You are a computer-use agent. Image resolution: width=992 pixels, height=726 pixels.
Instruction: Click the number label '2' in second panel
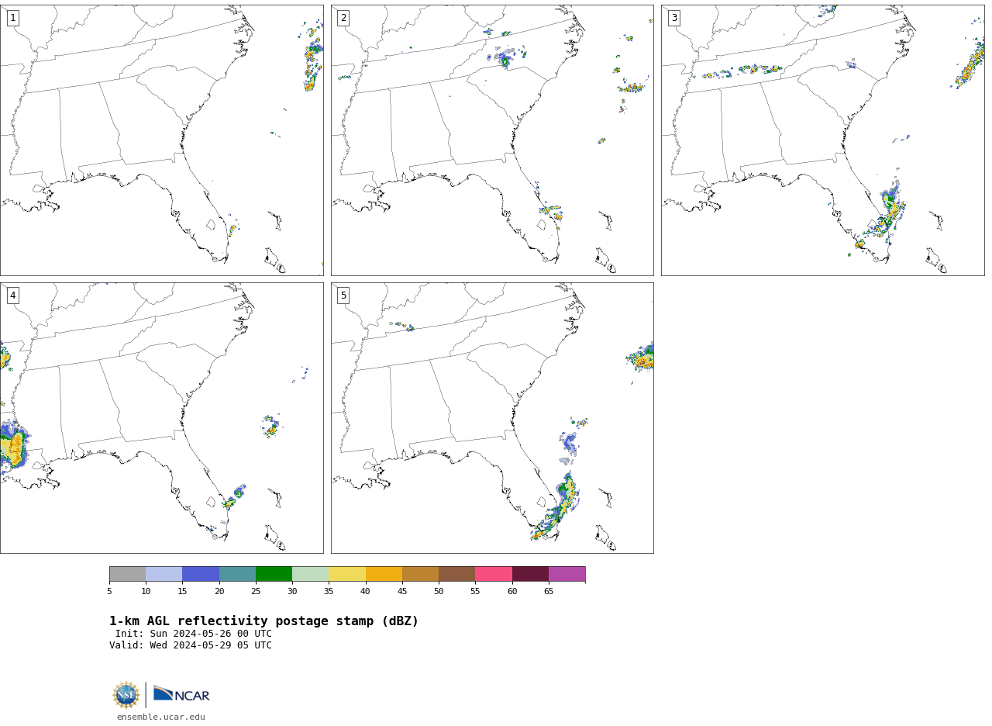click(x=343, y=18)
